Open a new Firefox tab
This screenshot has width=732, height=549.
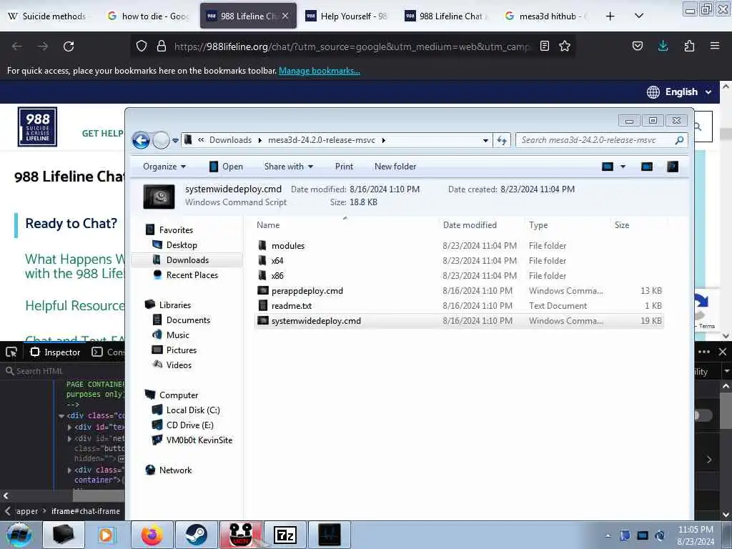click(610, 16)
